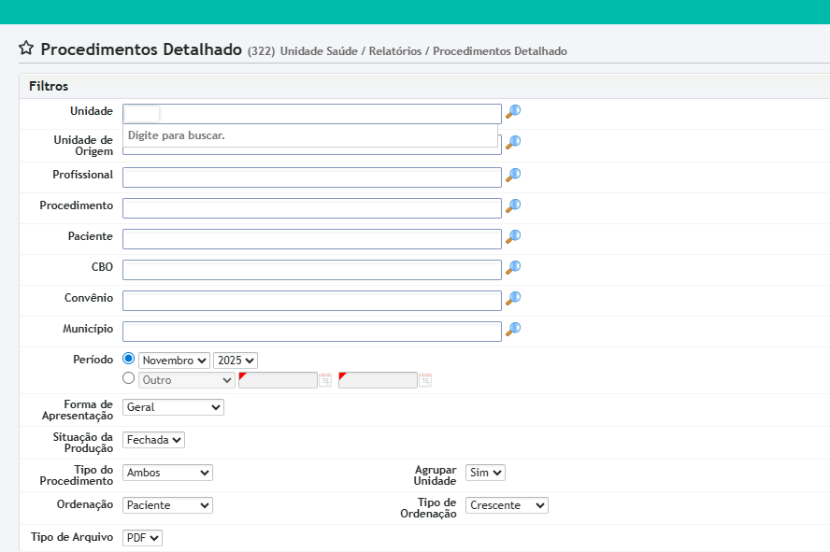Open the Tipo de Arquivo PDF dropdown
The width and height of the screenshot is (830, 552).
coord(142,538)
